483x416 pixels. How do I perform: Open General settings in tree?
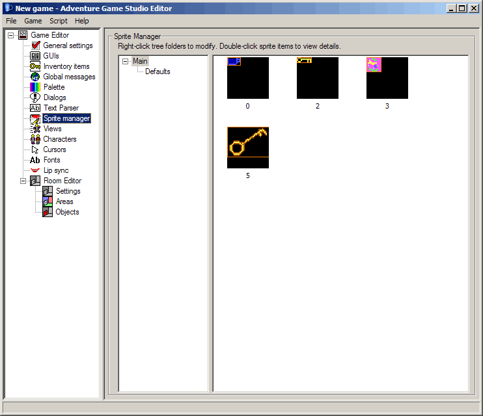coord(68,45)
